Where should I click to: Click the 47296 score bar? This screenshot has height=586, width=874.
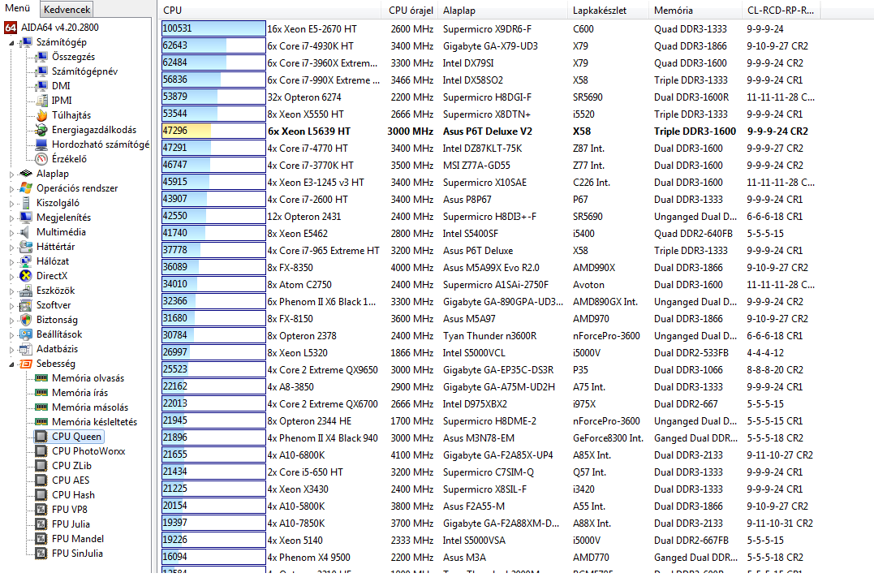[213, 131]
